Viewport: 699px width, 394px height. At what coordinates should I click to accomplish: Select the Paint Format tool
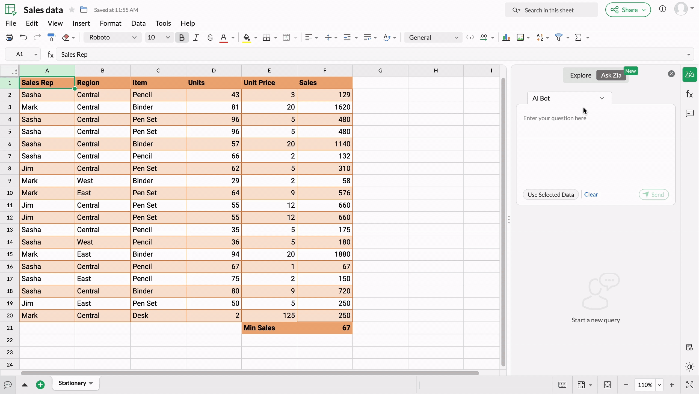tap(51, 37)
